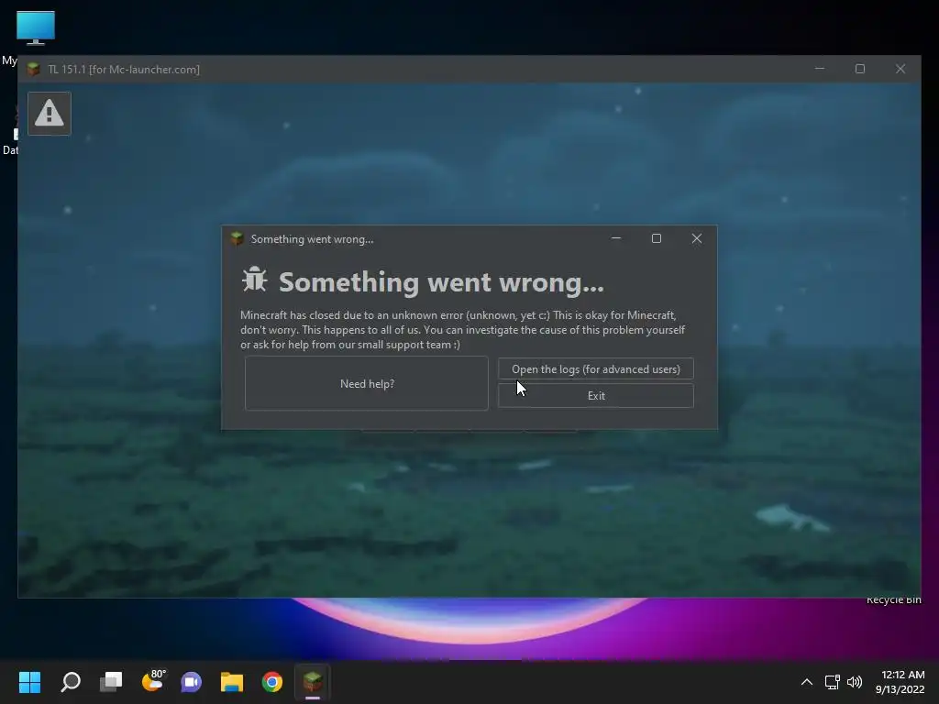This screenshot has height=704, width=939.
Task: Show hidden system tray icons
Action: [807, 682]
